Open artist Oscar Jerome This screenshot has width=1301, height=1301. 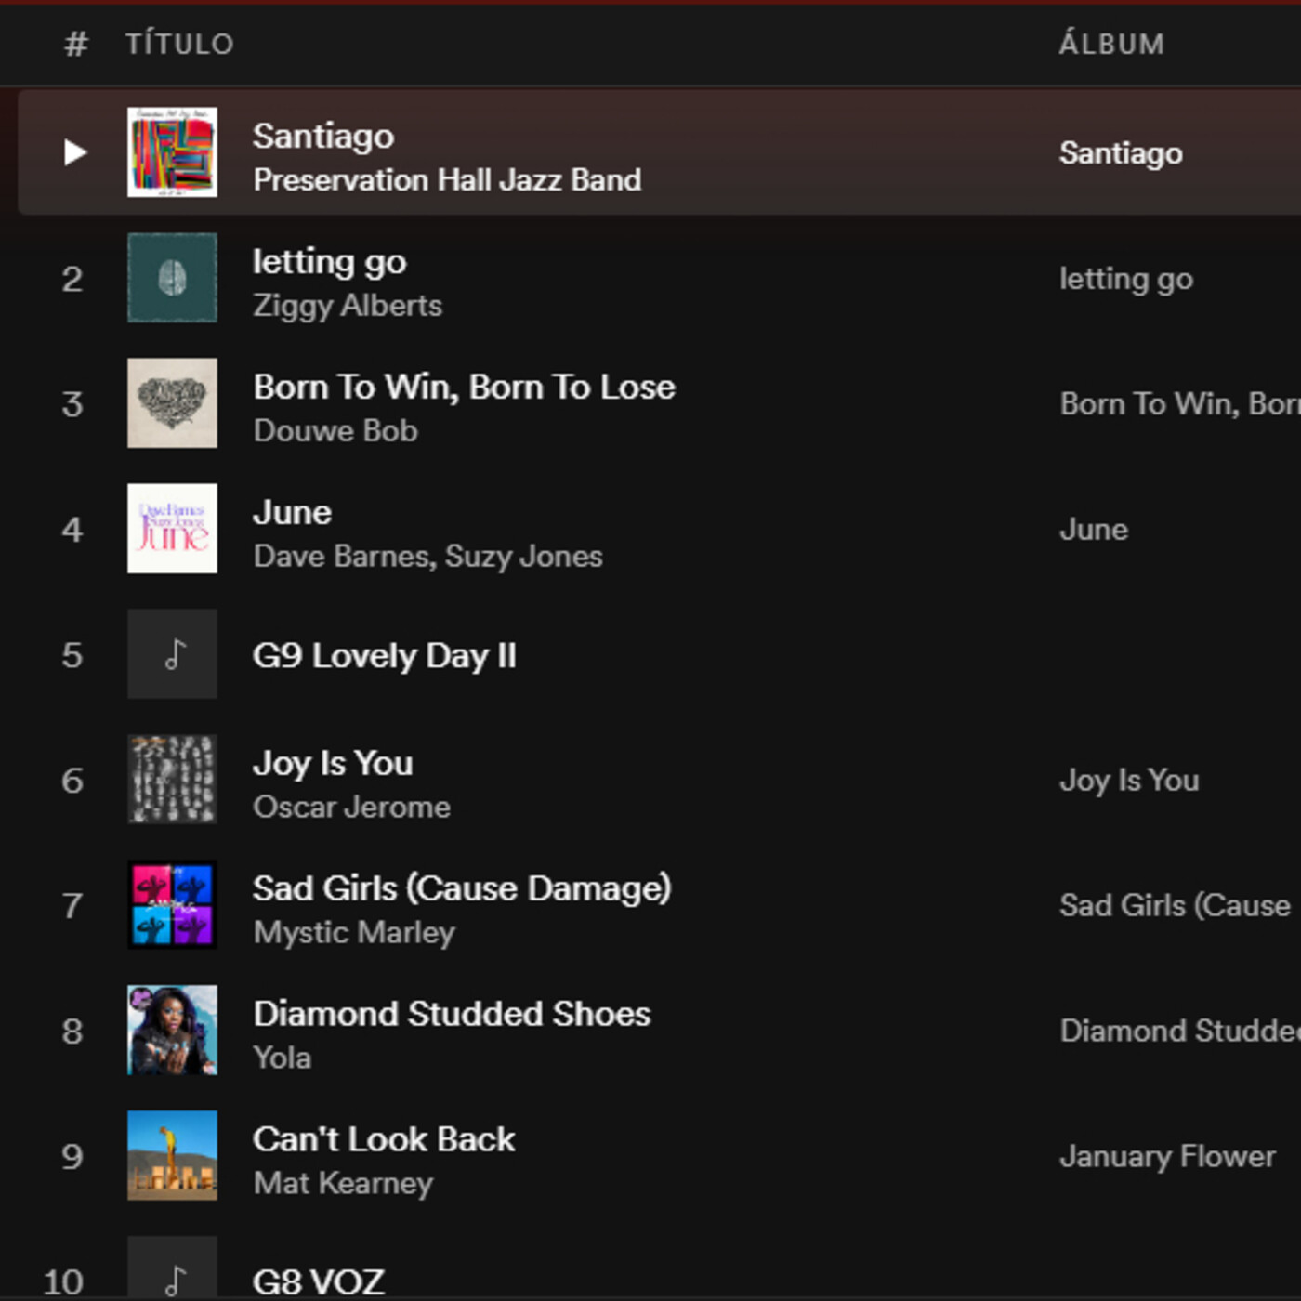tap(351, 808)
